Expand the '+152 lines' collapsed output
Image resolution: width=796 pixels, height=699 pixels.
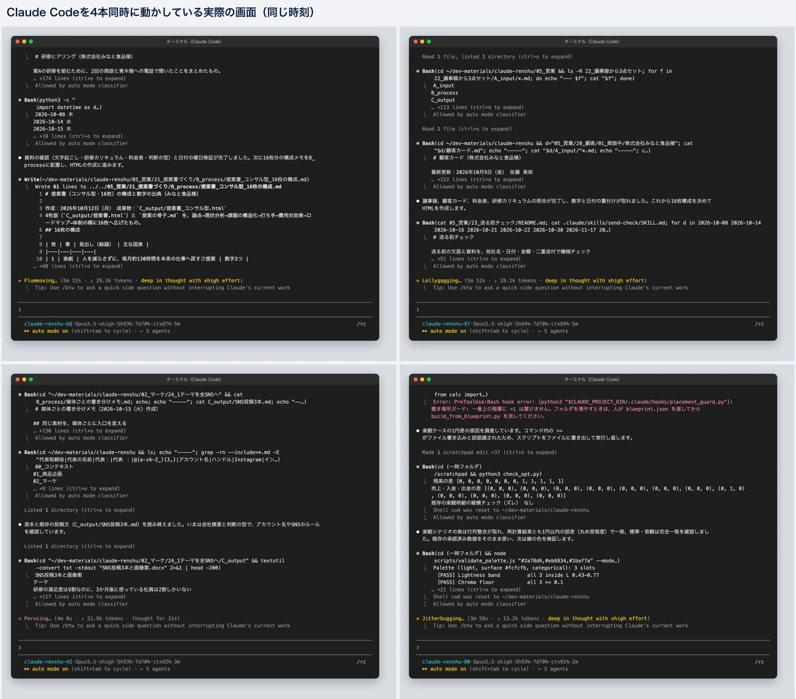point(478,180)
